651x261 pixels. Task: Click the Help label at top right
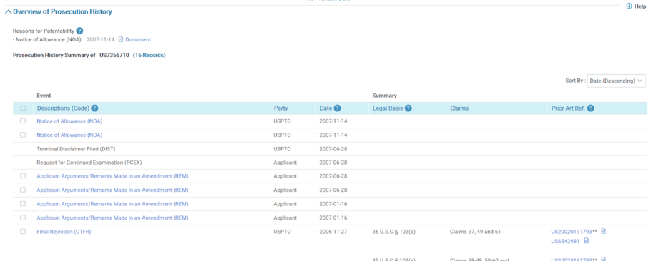[x=640, y=6]
